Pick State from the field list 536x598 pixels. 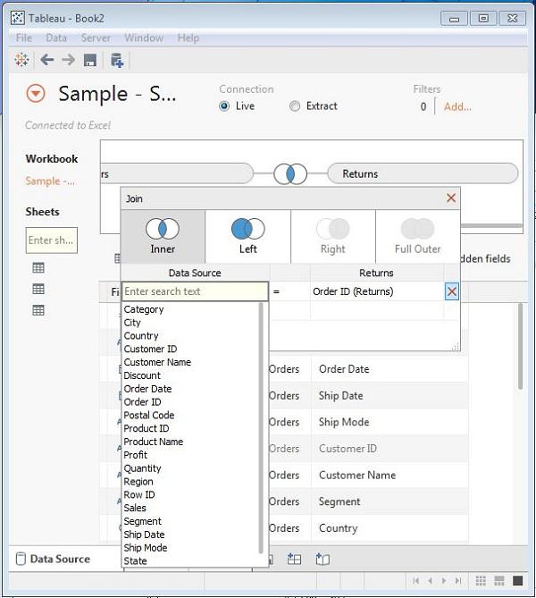pos(135,561)
